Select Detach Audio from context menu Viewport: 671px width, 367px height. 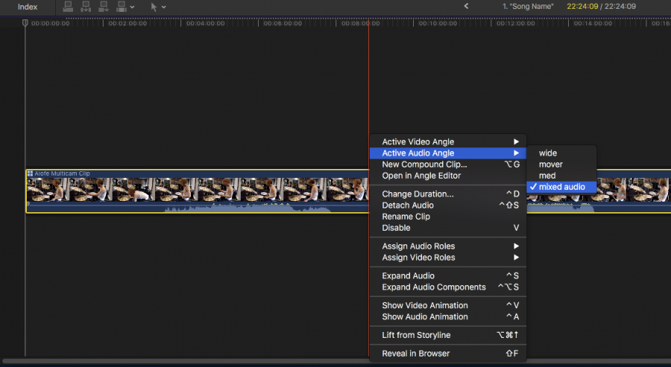point(408,205)
